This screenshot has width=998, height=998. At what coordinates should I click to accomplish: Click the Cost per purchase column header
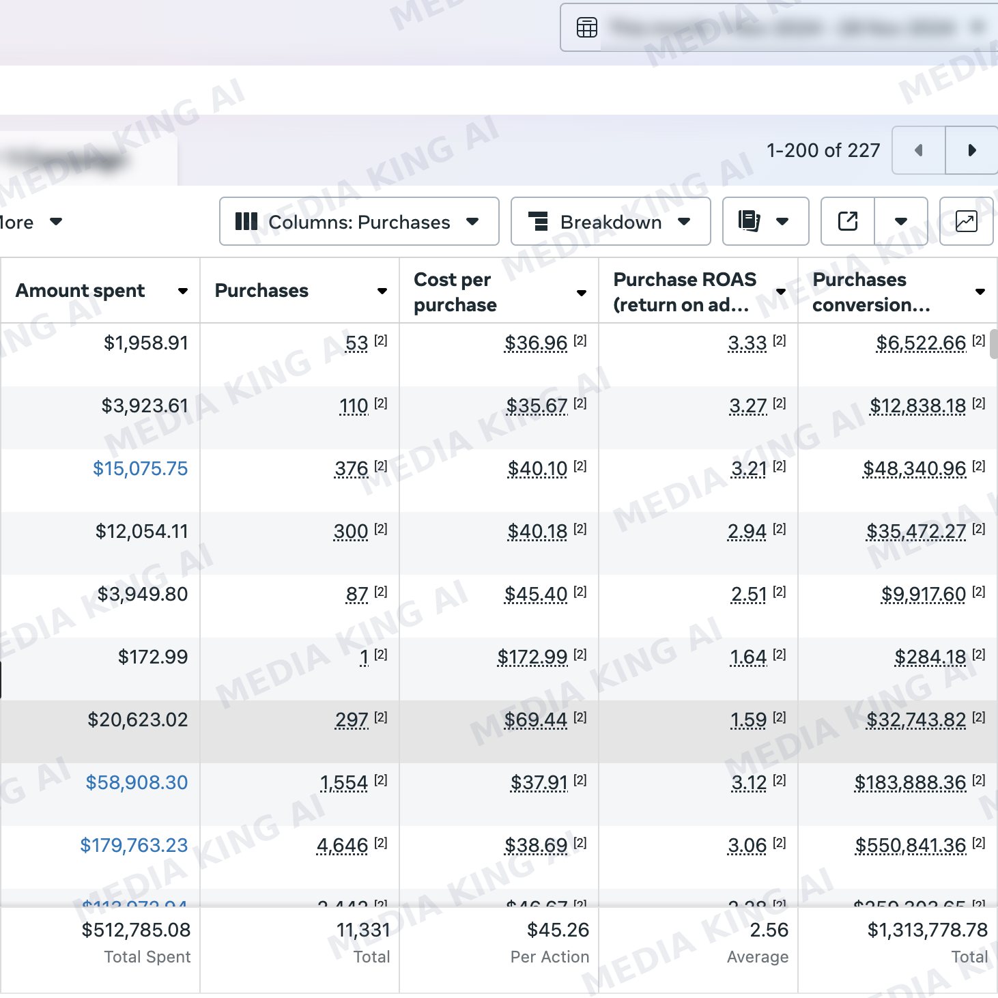499,291
